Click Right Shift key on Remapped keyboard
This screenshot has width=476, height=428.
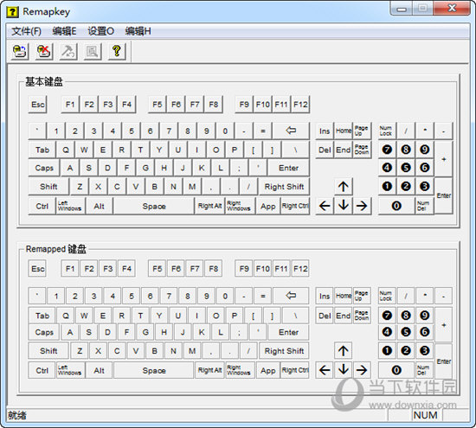(x=284, y=351)
